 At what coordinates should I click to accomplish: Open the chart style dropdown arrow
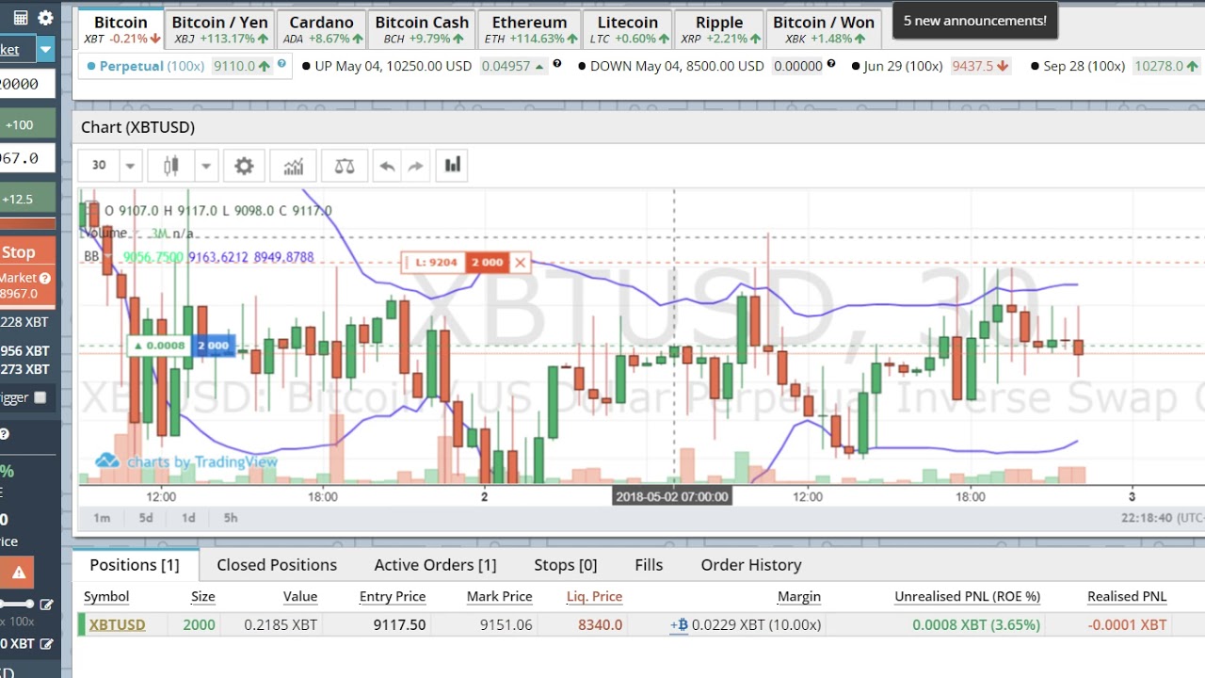click(205, 166)
